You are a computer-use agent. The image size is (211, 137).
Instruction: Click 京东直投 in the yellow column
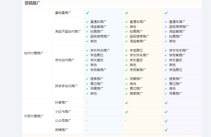click(x=136, y=60)
